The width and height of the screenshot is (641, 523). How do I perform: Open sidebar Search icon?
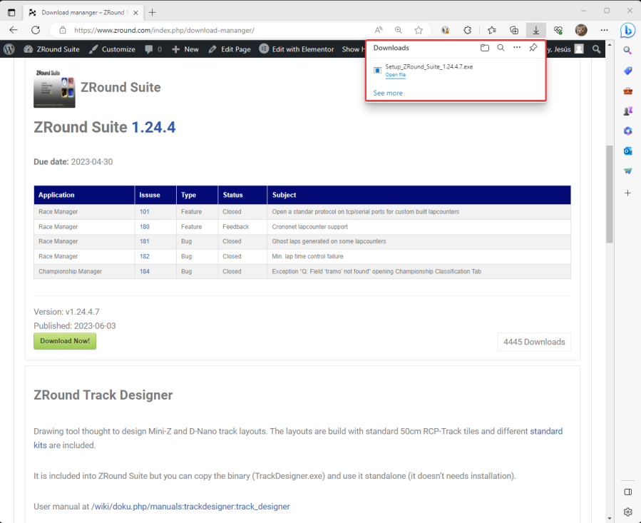[627, 51]
